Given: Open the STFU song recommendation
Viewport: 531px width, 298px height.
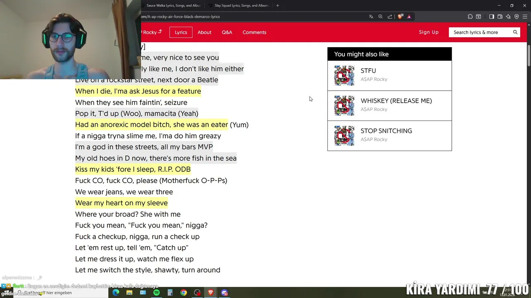Looking at the screenshot, I should point(390,75).
